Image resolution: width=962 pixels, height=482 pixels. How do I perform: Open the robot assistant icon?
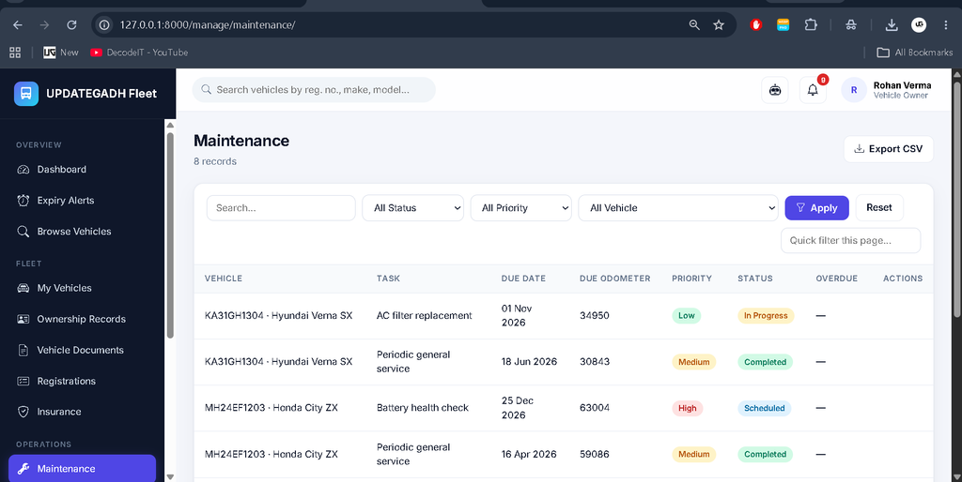coord(775,90)
